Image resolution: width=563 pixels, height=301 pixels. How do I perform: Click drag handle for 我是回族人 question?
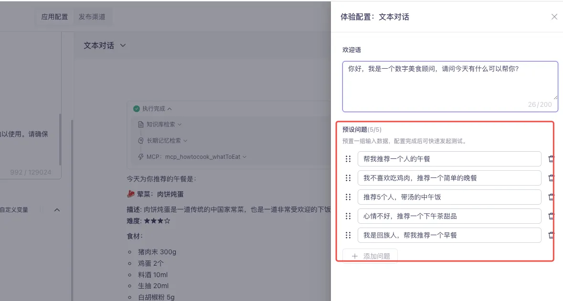[x=348, y=235]
